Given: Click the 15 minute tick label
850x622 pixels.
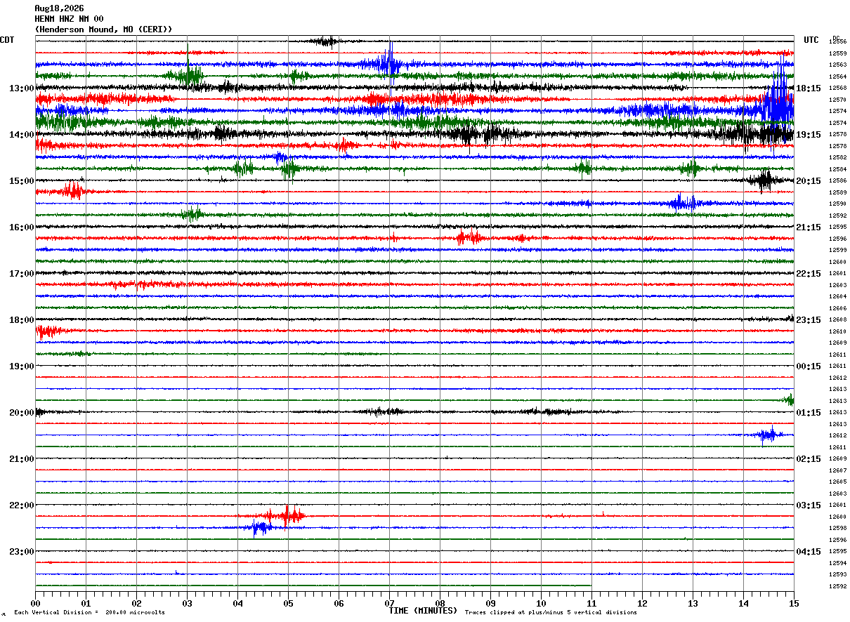Looking at the screenshot, I should (794, 603).
